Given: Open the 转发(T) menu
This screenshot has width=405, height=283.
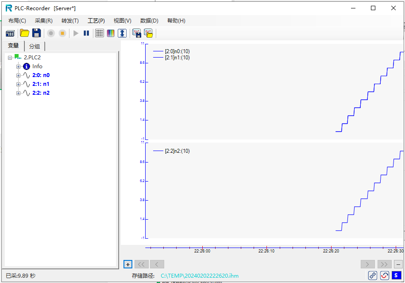Looking at the screenshot, I should (70, 21).
